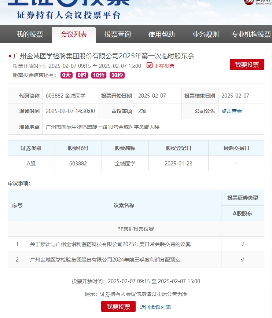Open the 我的投票 tab

[30, 34]
